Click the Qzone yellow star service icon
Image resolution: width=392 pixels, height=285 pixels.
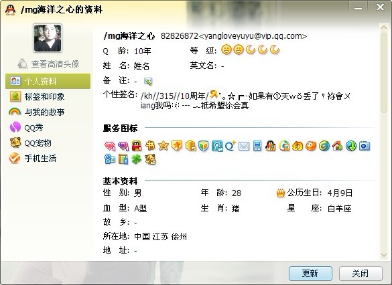(x=164, y=146)
